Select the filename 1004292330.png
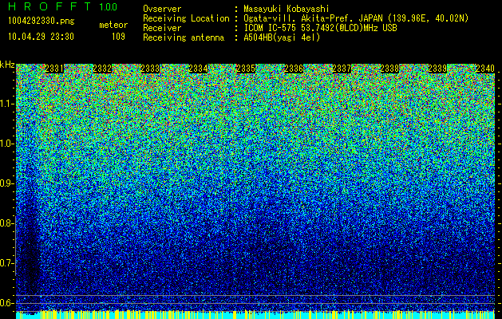The image size is (502, 319). 42,21
